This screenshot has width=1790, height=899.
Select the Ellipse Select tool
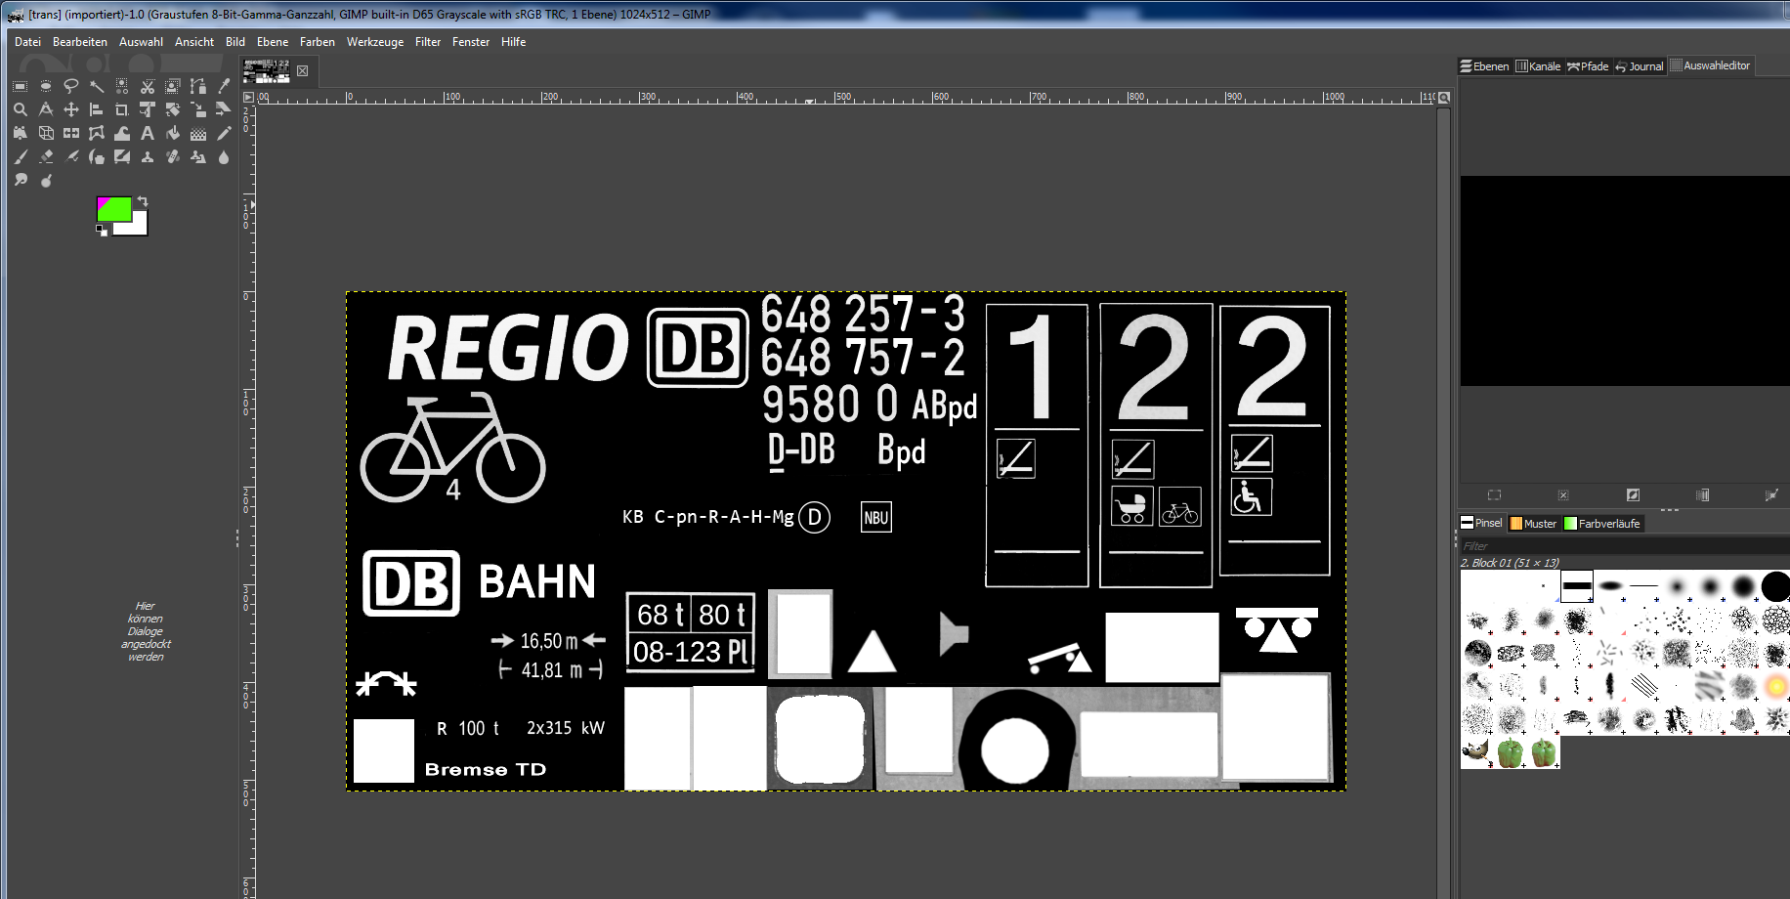(45, 86)
